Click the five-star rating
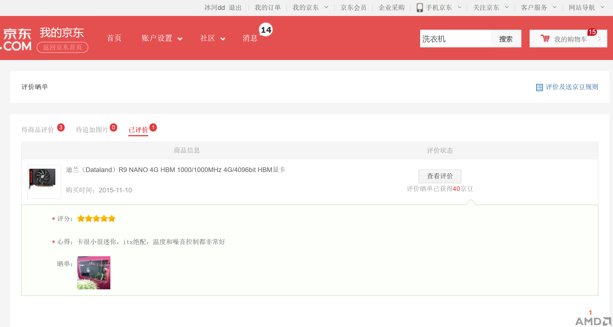613x327 pixels. tap(96, 219)
